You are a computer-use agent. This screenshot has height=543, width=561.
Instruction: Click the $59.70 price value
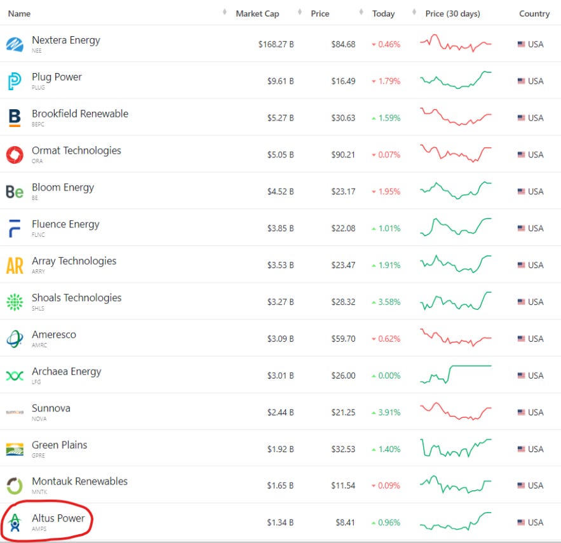point(343,339)
